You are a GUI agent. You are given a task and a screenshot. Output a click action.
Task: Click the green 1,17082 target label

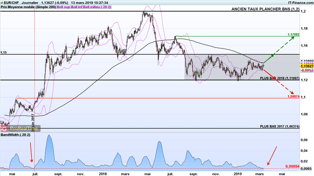(x=294, y=35)
